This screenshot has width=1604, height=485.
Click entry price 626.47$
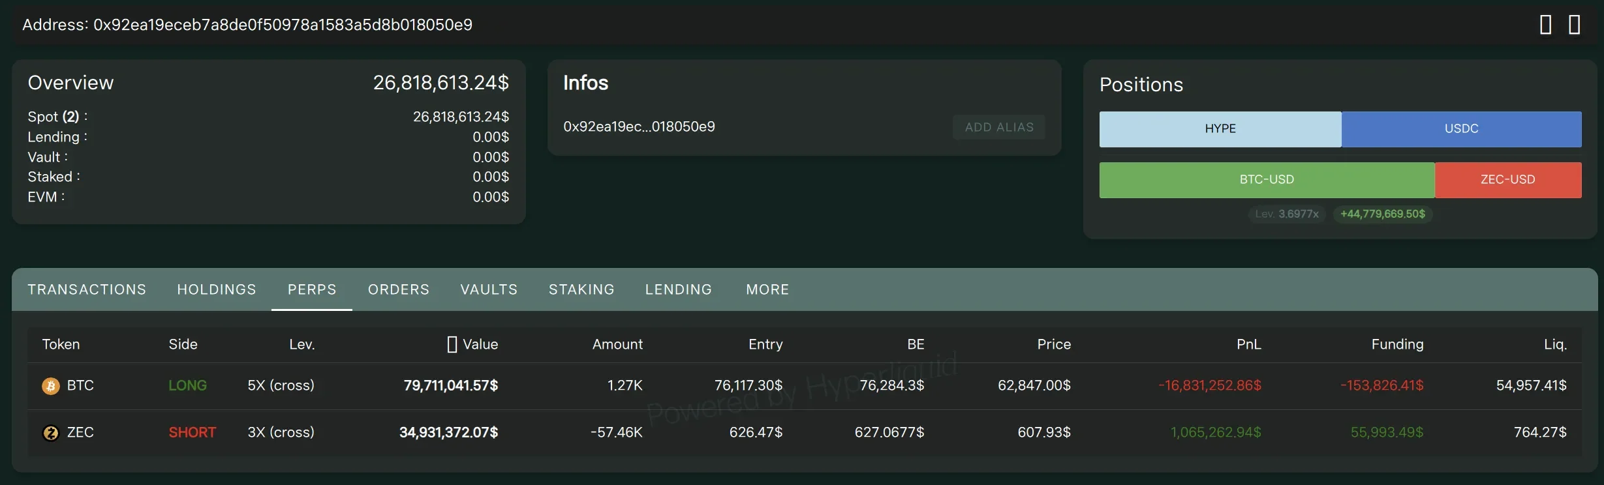(756, 433)
